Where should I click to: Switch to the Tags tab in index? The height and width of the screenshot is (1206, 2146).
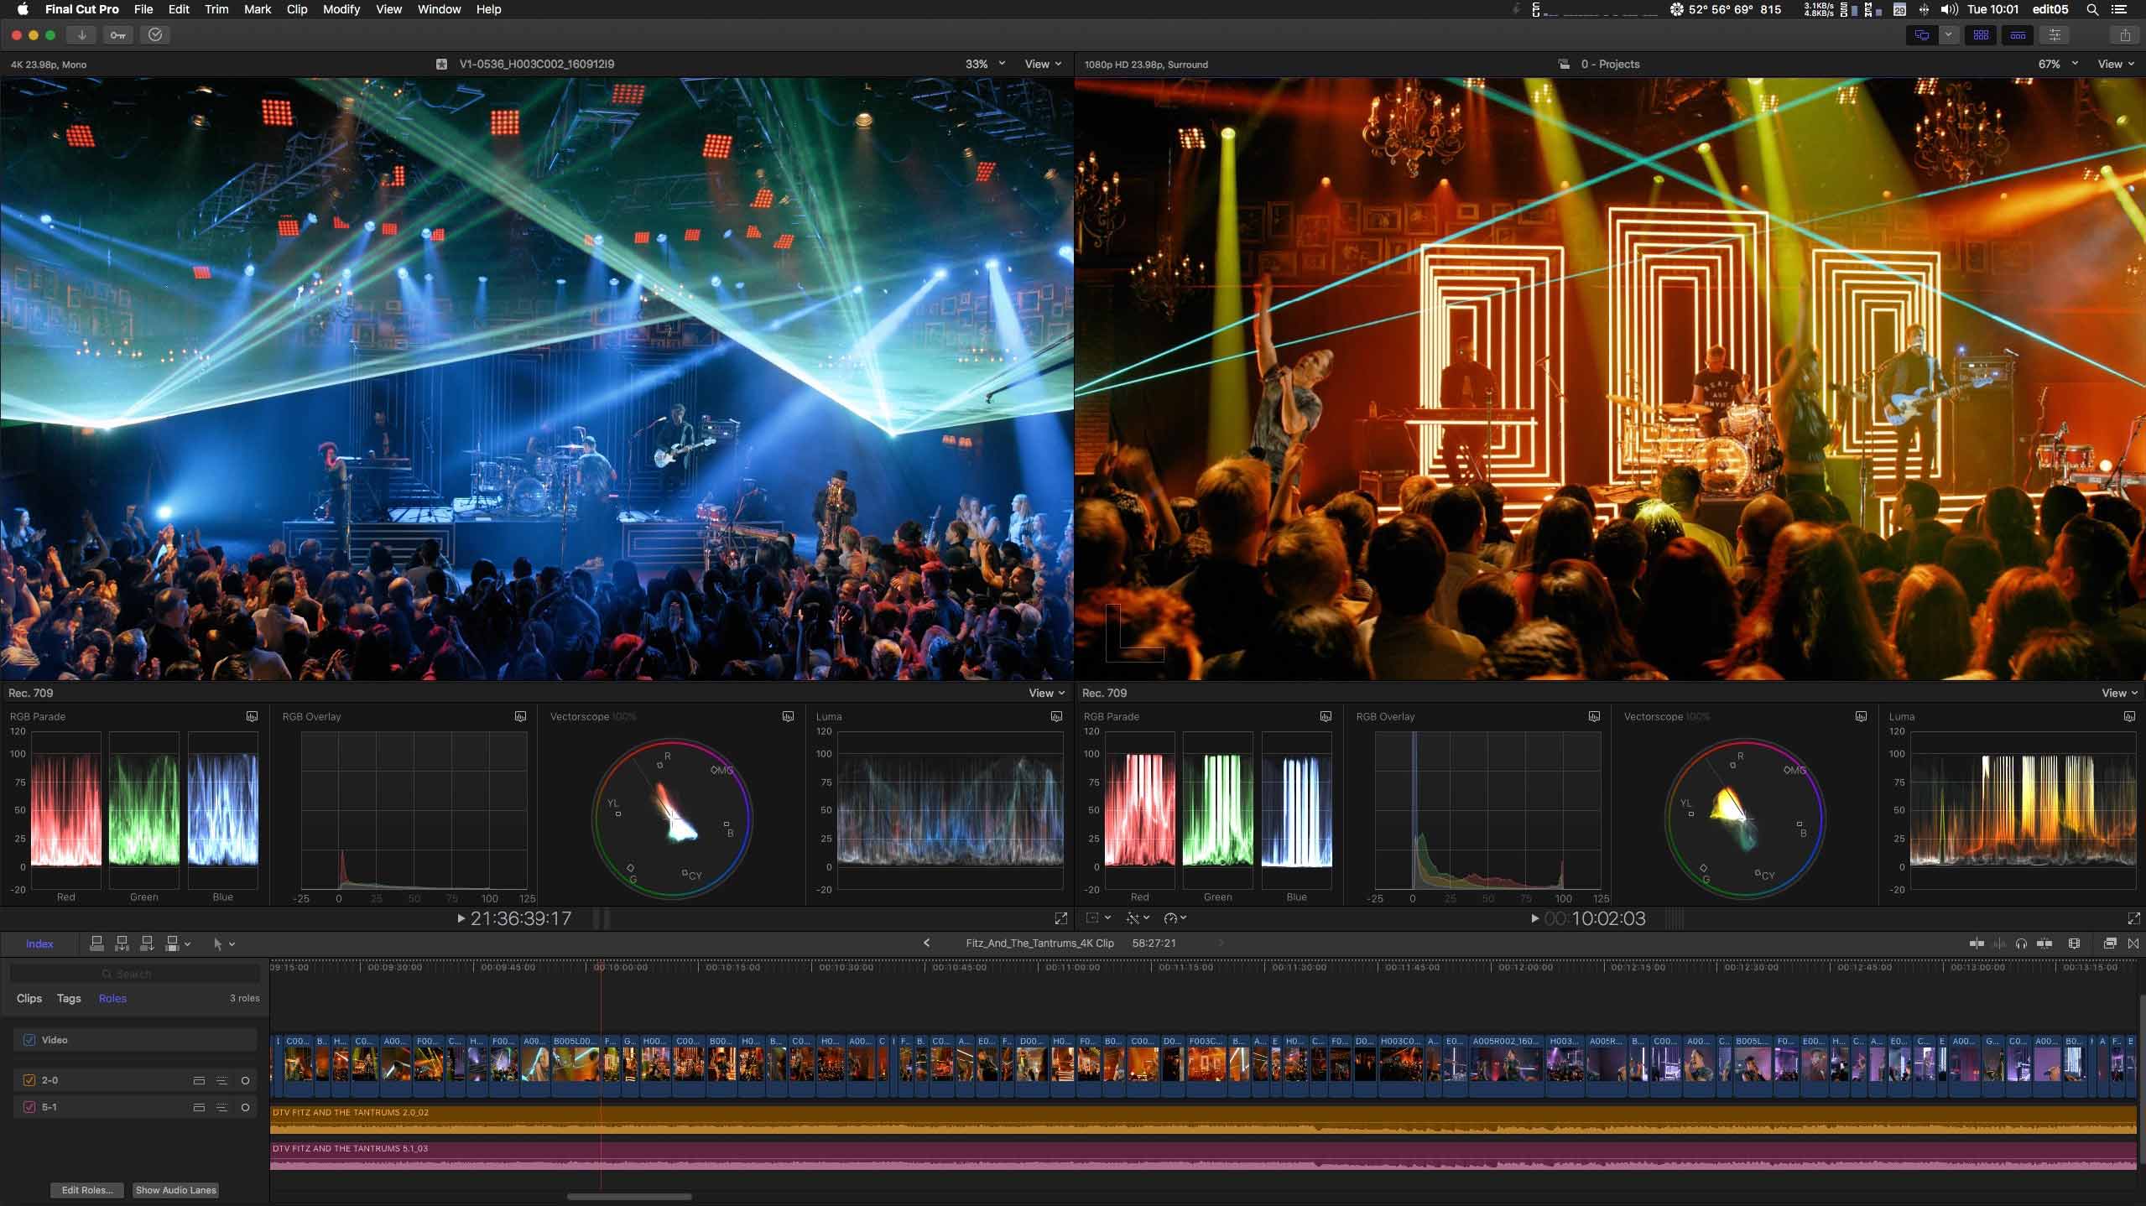[69, 998]
